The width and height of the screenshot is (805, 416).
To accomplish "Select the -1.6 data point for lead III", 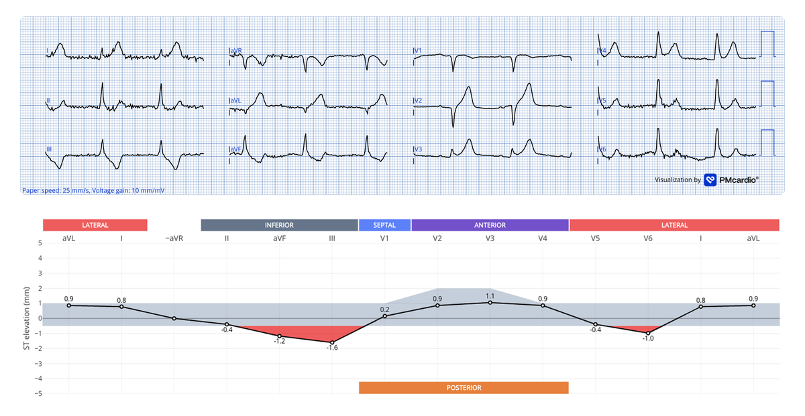I will click(x=332, y=342).
